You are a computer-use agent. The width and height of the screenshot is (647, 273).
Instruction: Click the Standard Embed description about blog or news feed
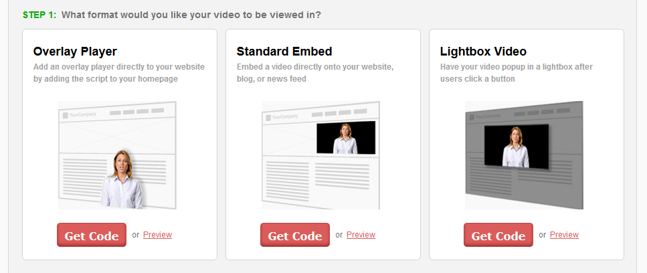point(315,72)
